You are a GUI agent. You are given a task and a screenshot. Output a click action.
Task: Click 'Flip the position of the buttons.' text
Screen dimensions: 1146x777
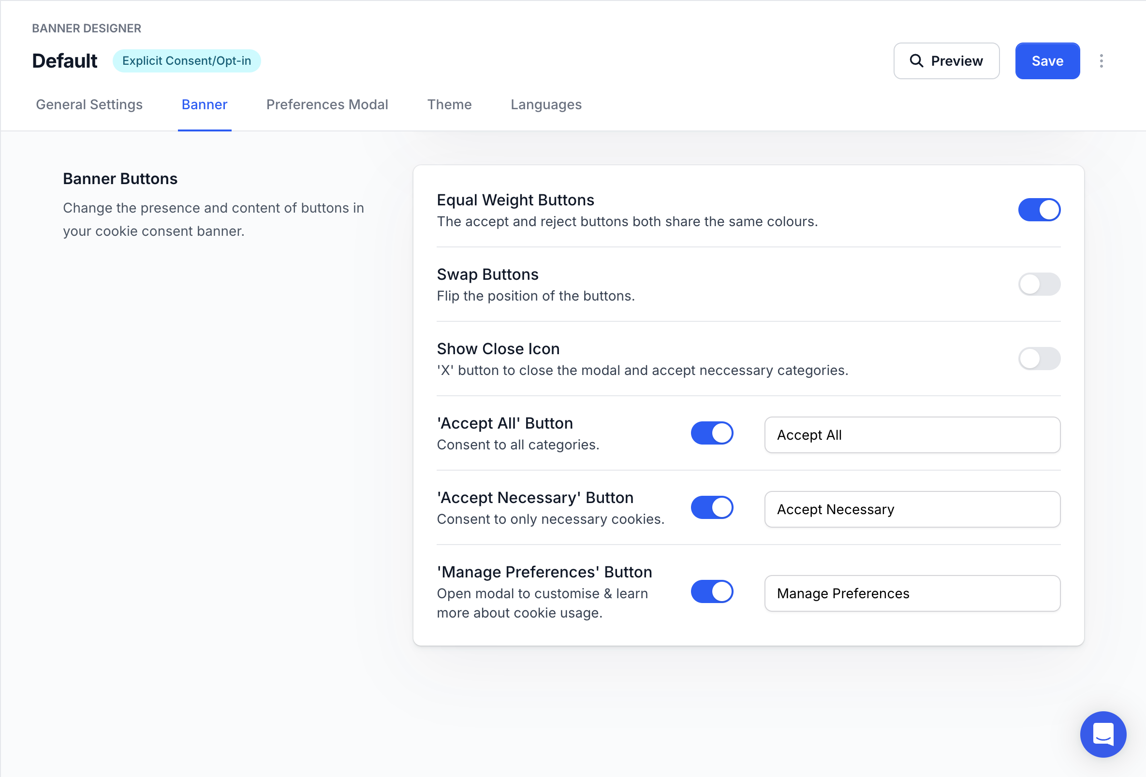click(536, 296)
